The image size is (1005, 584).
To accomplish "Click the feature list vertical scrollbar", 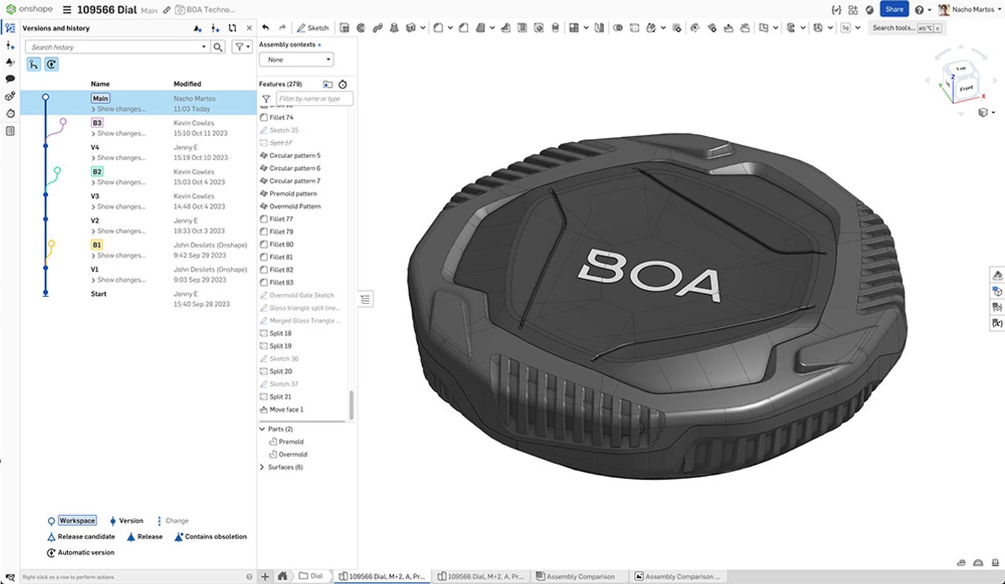I will [351, 405].
